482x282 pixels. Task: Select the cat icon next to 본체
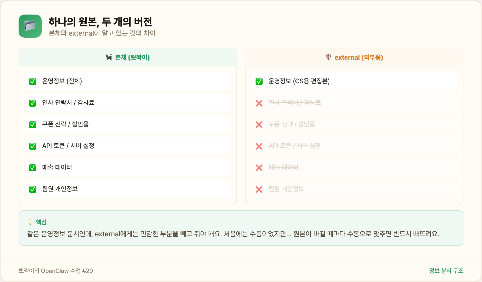tap(109, 57)
